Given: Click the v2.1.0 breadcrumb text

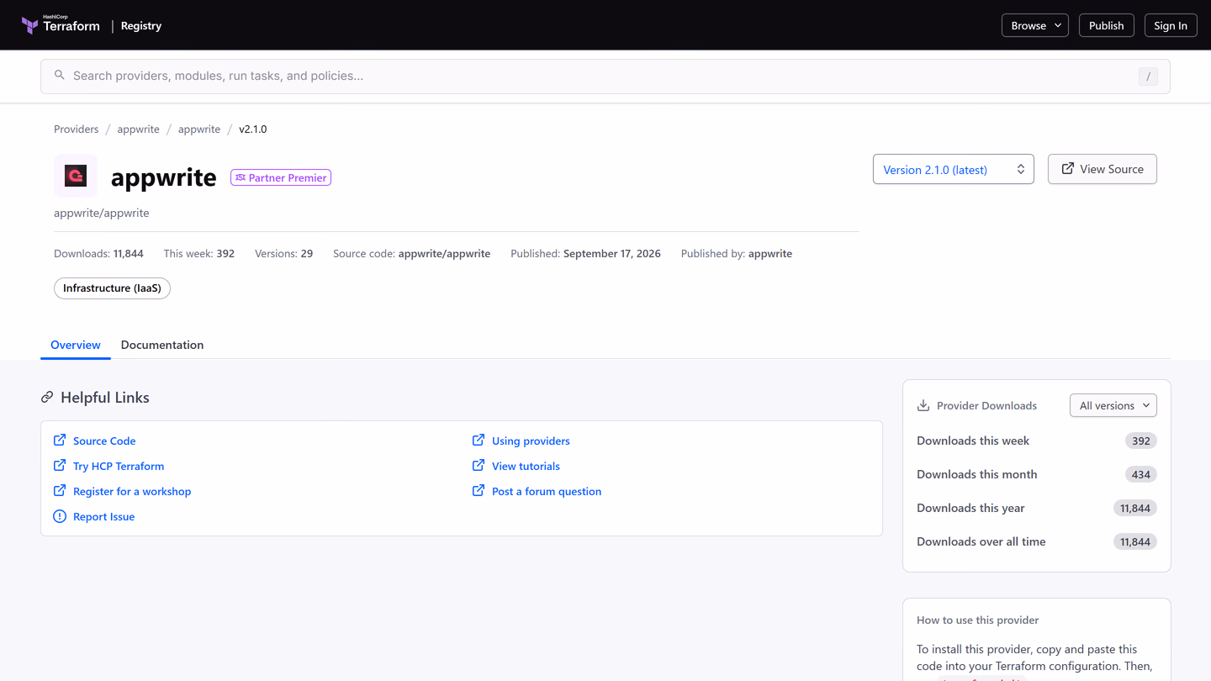Looking at the screenshot, I should pos(252,129).
